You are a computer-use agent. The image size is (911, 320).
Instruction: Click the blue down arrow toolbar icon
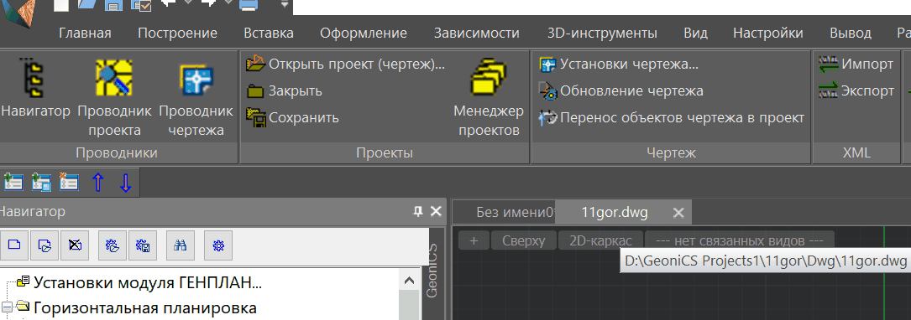point(125,182)
